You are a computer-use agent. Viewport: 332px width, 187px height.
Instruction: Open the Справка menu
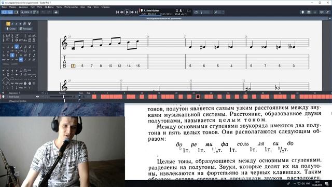coord(105,7)
